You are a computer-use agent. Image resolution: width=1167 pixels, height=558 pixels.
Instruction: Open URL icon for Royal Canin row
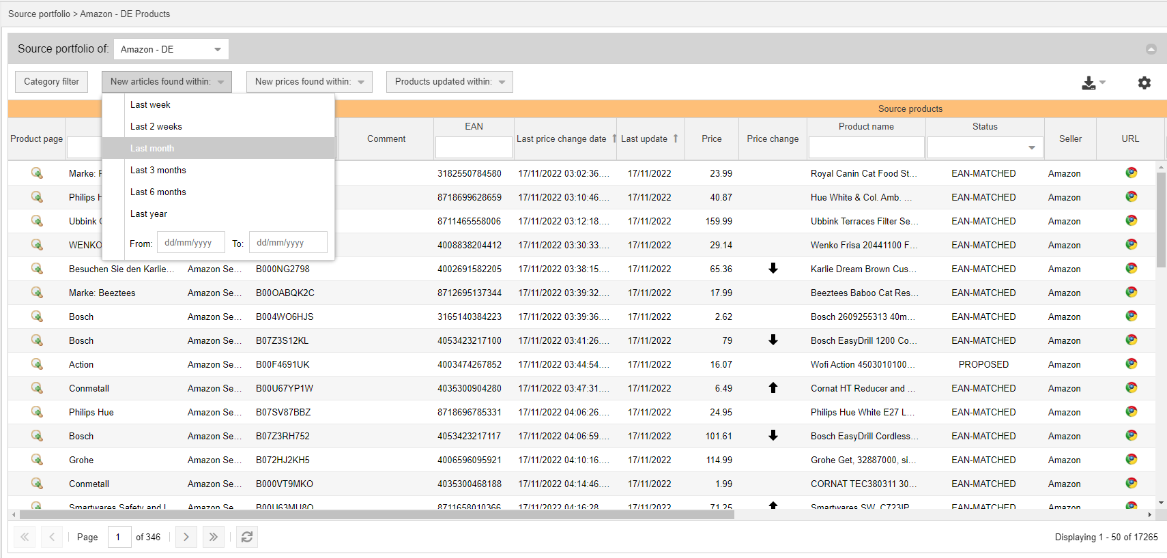pyautogui.click(x=1132, y=173)
